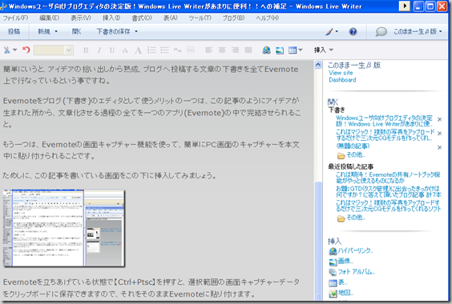Toggle bulleted list icon

(x=164, y=50)
